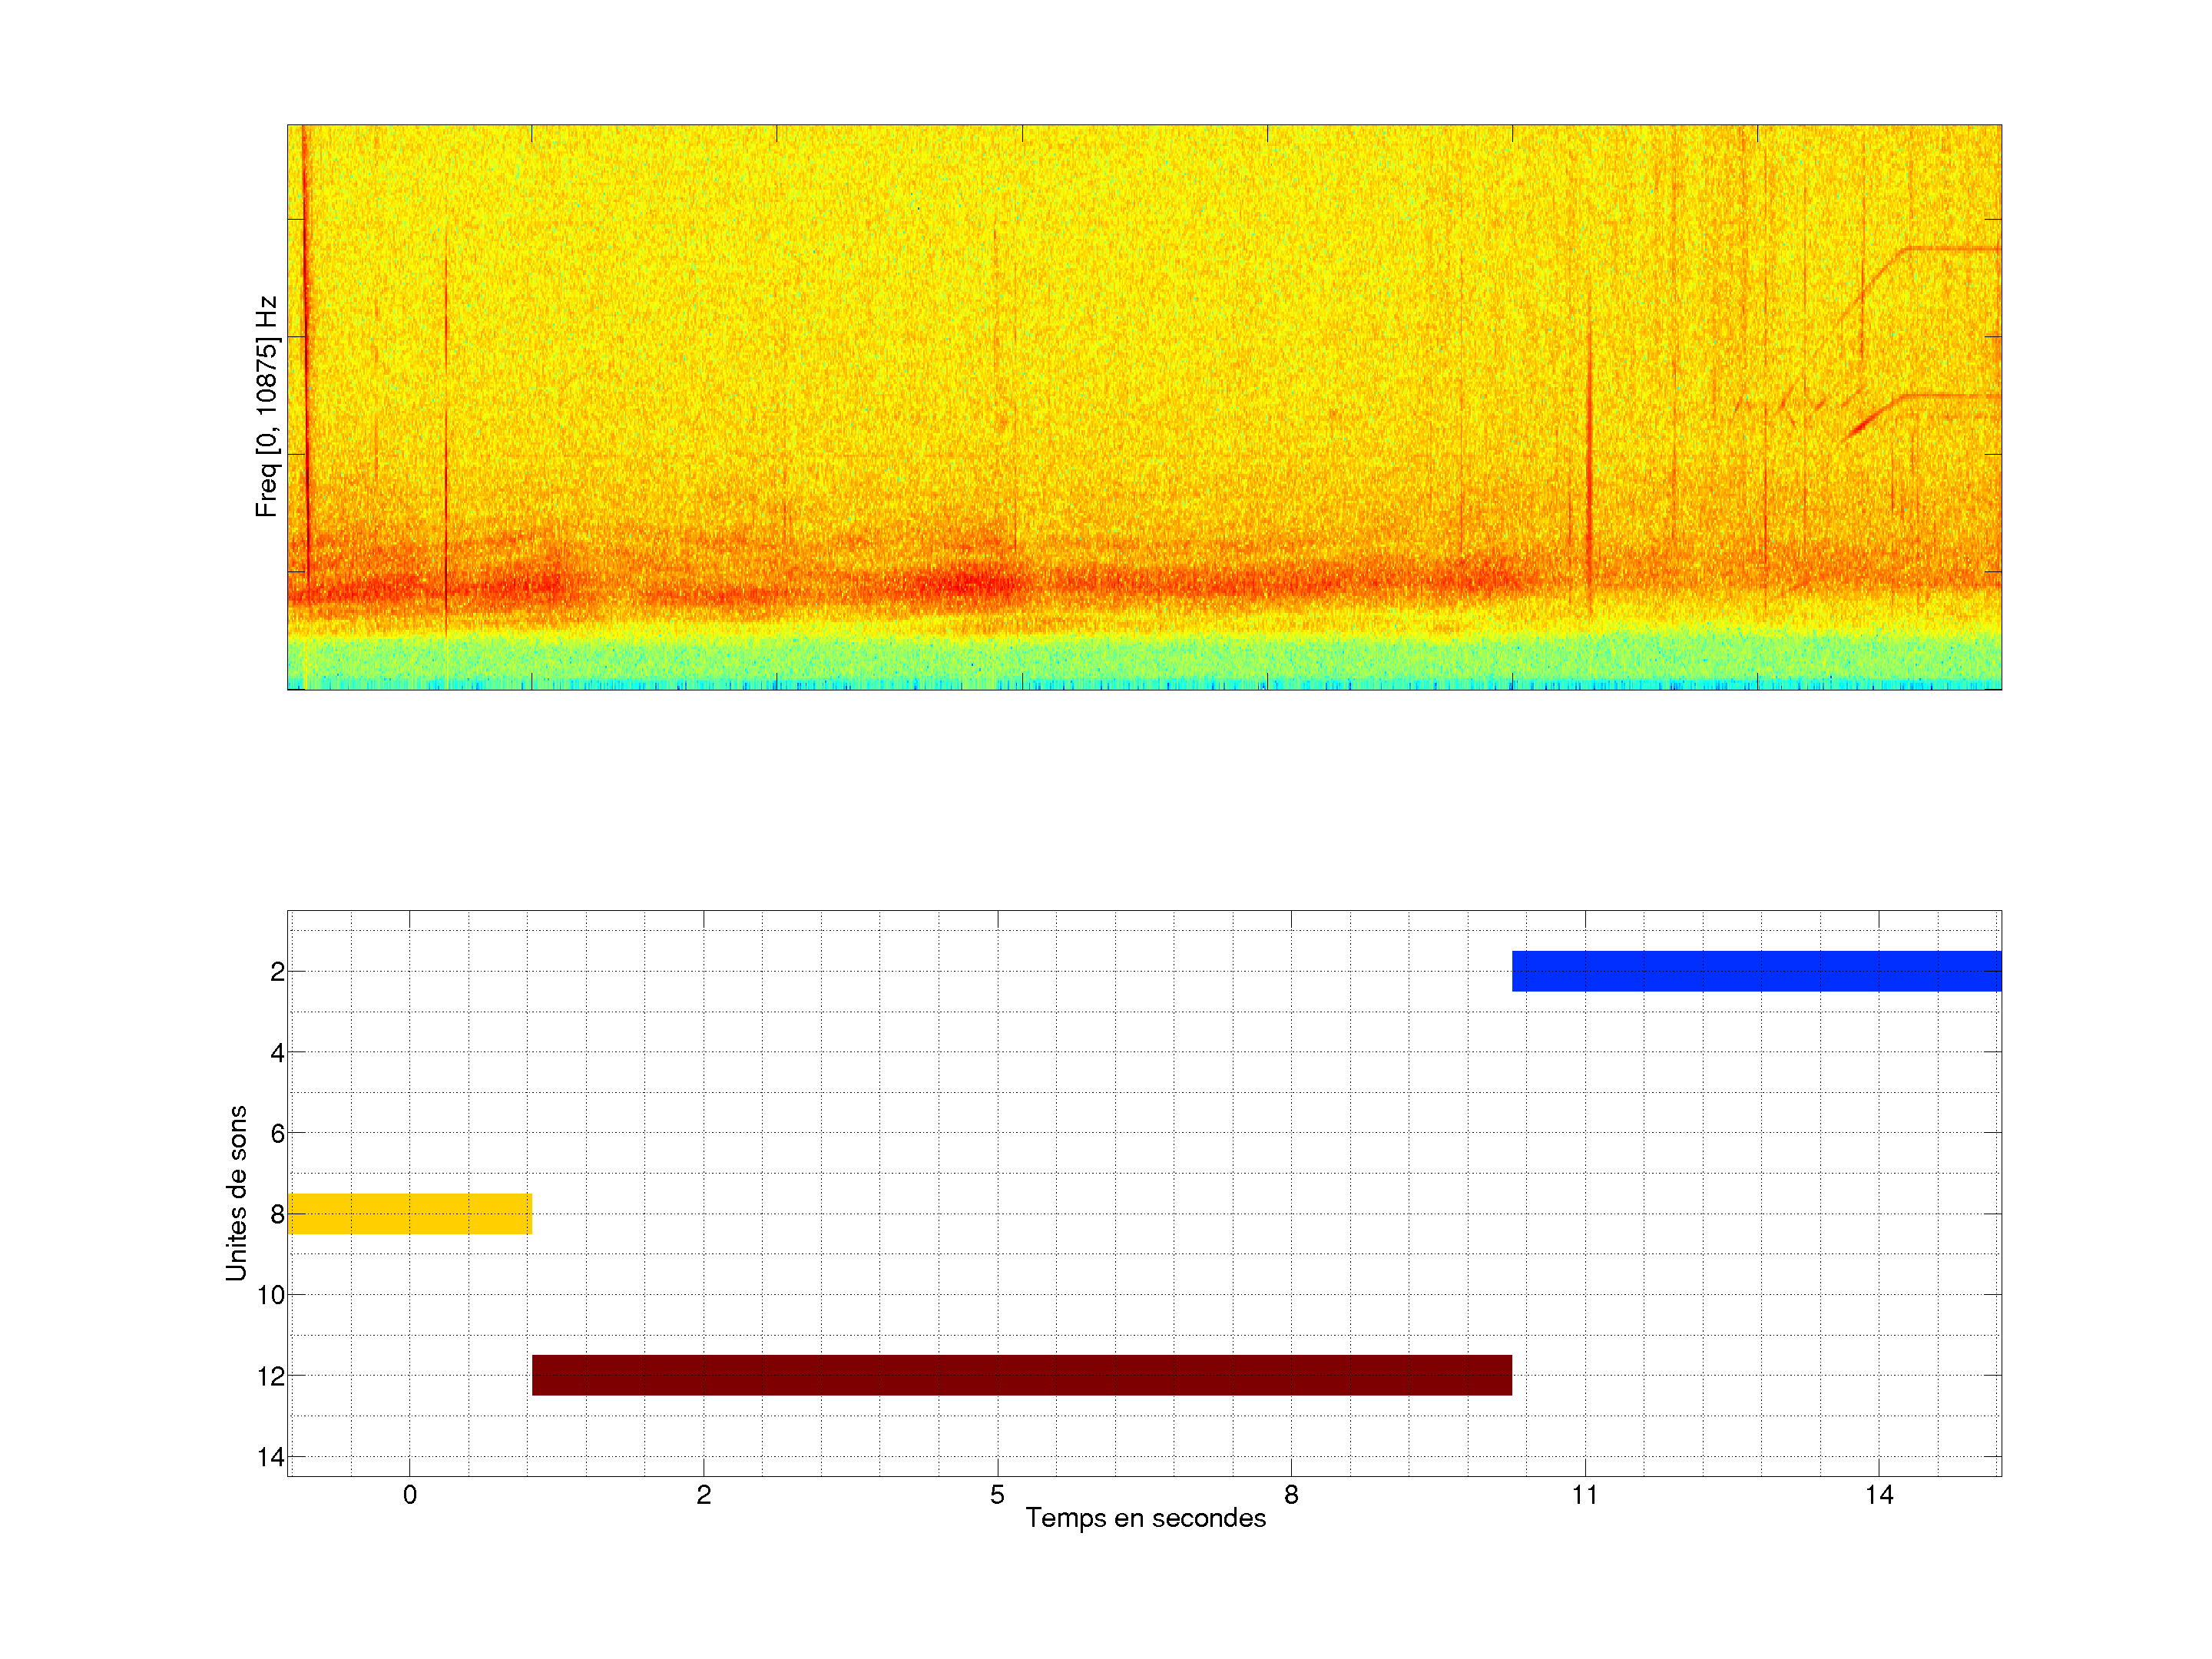This screenshot has width=2212, height=1659.
Task: Click the 'Temps en secondes' x-axis label
Action: click(x=1145, y=1518)
